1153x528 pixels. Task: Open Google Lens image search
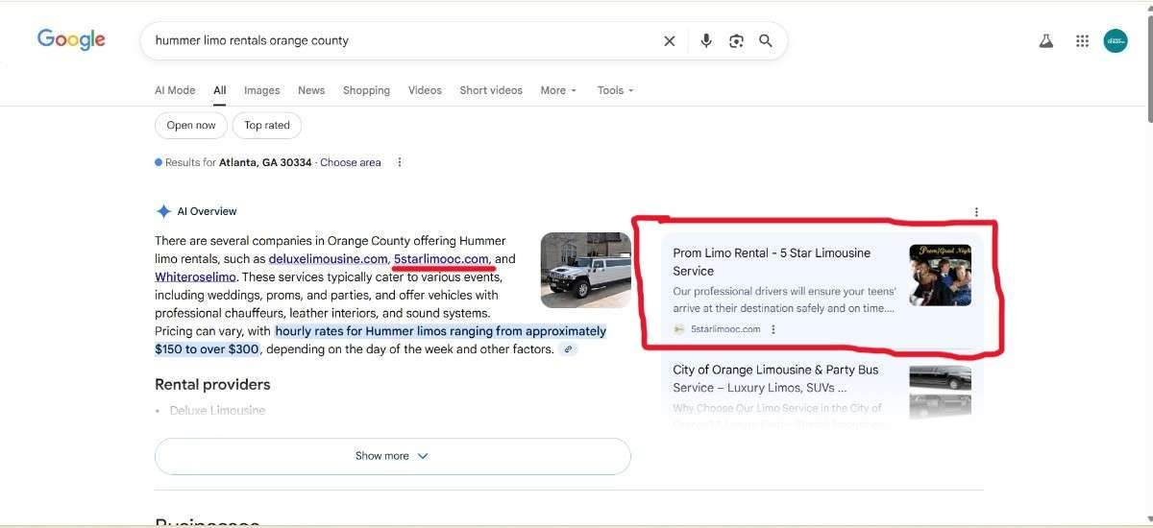point(736,40)
